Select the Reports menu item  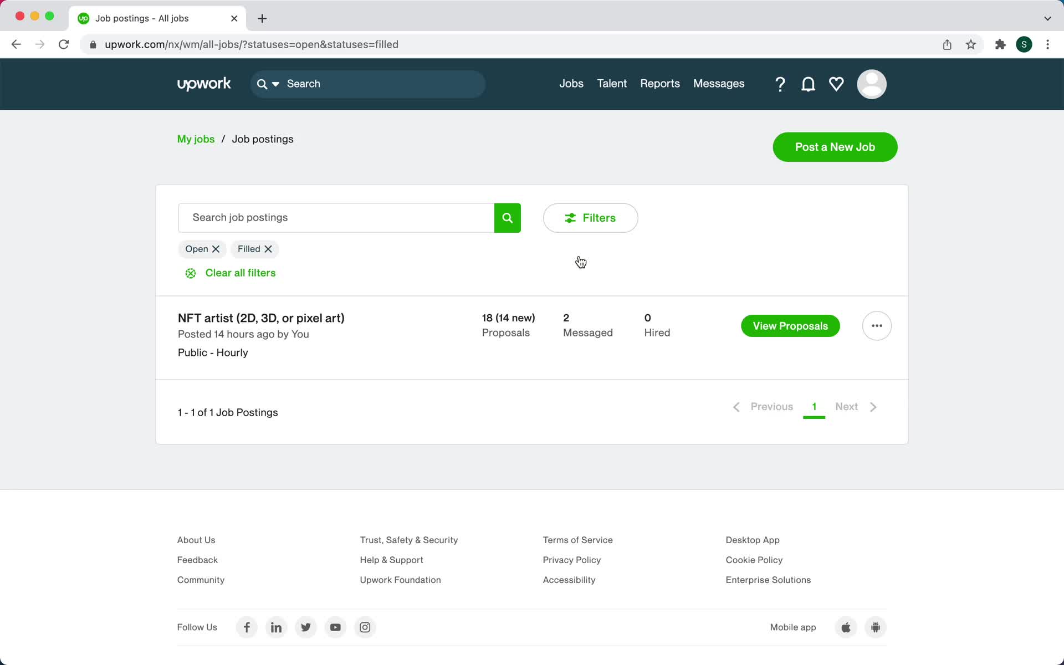point(659,83)
